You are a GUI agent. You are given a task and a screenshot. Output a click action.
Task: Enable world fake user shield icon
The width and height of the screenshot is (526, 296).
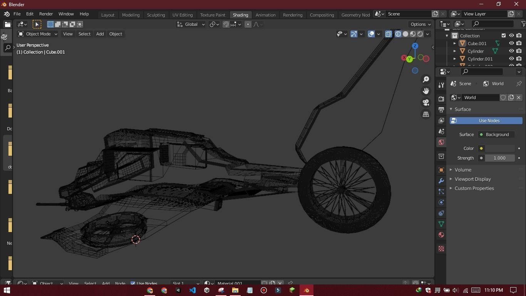503,98
